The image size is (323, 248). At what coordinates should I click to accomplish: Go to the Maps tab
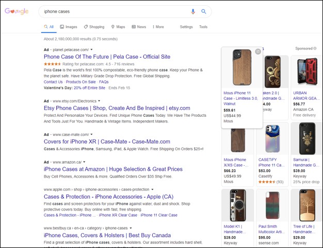tap(118, 27)
